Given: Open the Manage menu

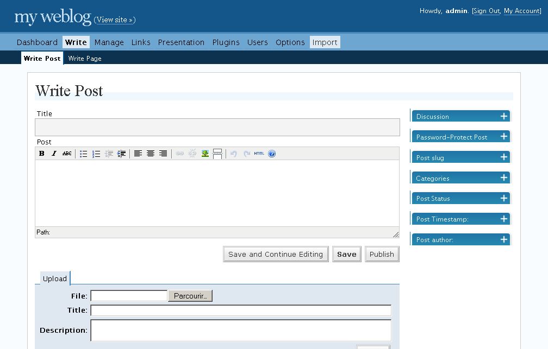Looking at the screenshot, I should coord(109,42).
